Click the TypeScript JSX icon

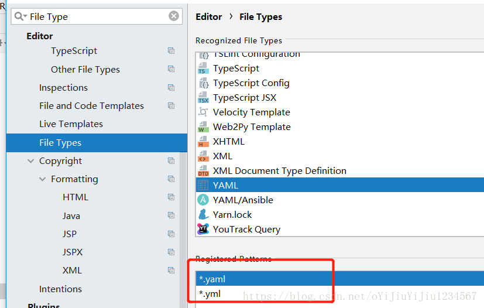[203, 98]
